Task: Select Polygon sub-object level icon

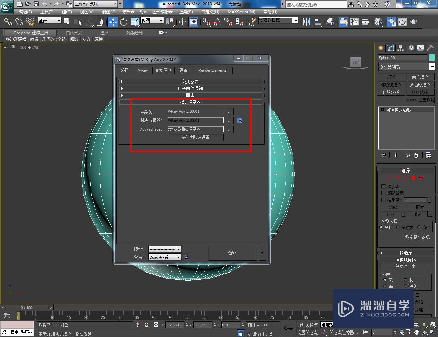Action: click(413, 178)
